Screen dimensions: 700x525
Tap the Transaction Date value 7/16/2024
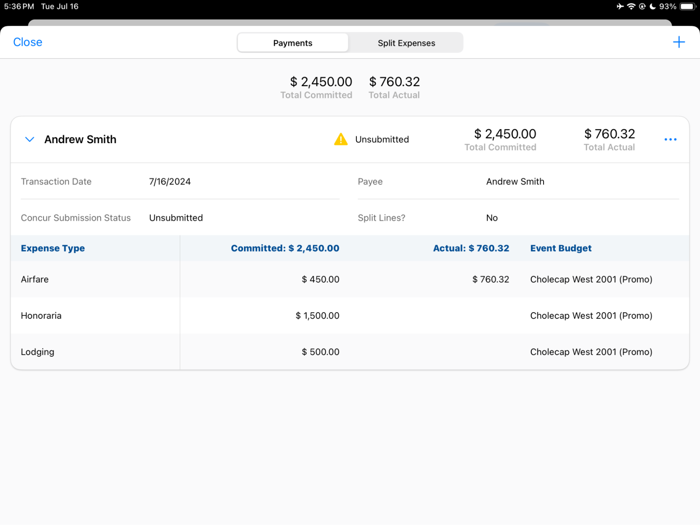pos(170,182)
